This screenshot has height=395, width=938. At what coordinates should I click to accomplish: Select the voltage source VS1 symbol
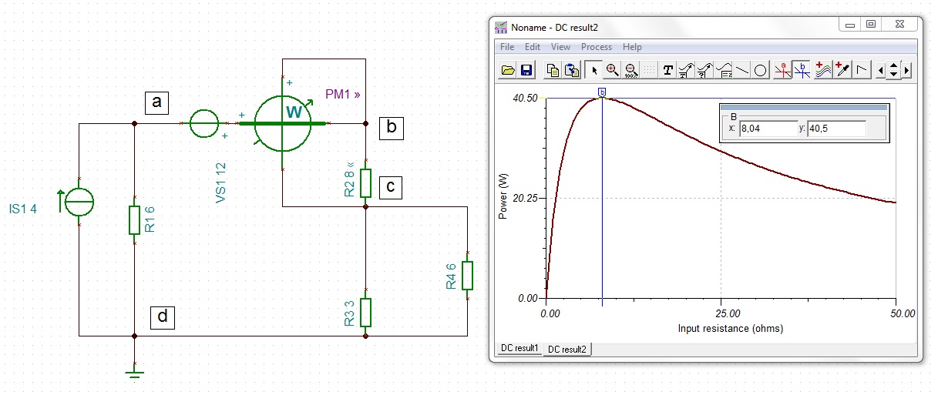point(204,123)
